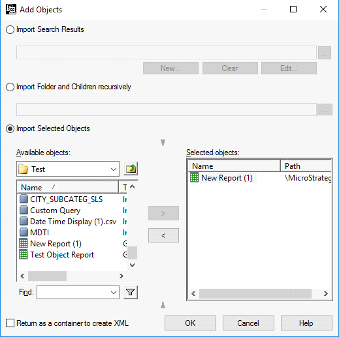The width and height of the screenshot is (339, 337).
Task: Click Available objects scroll down arrow
Action: (132, 265)
